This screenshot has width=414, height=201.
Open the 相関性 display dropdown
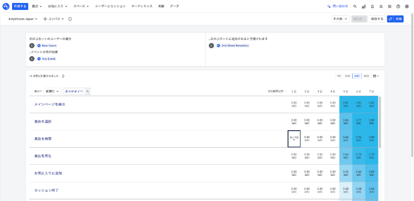[53, 91]
